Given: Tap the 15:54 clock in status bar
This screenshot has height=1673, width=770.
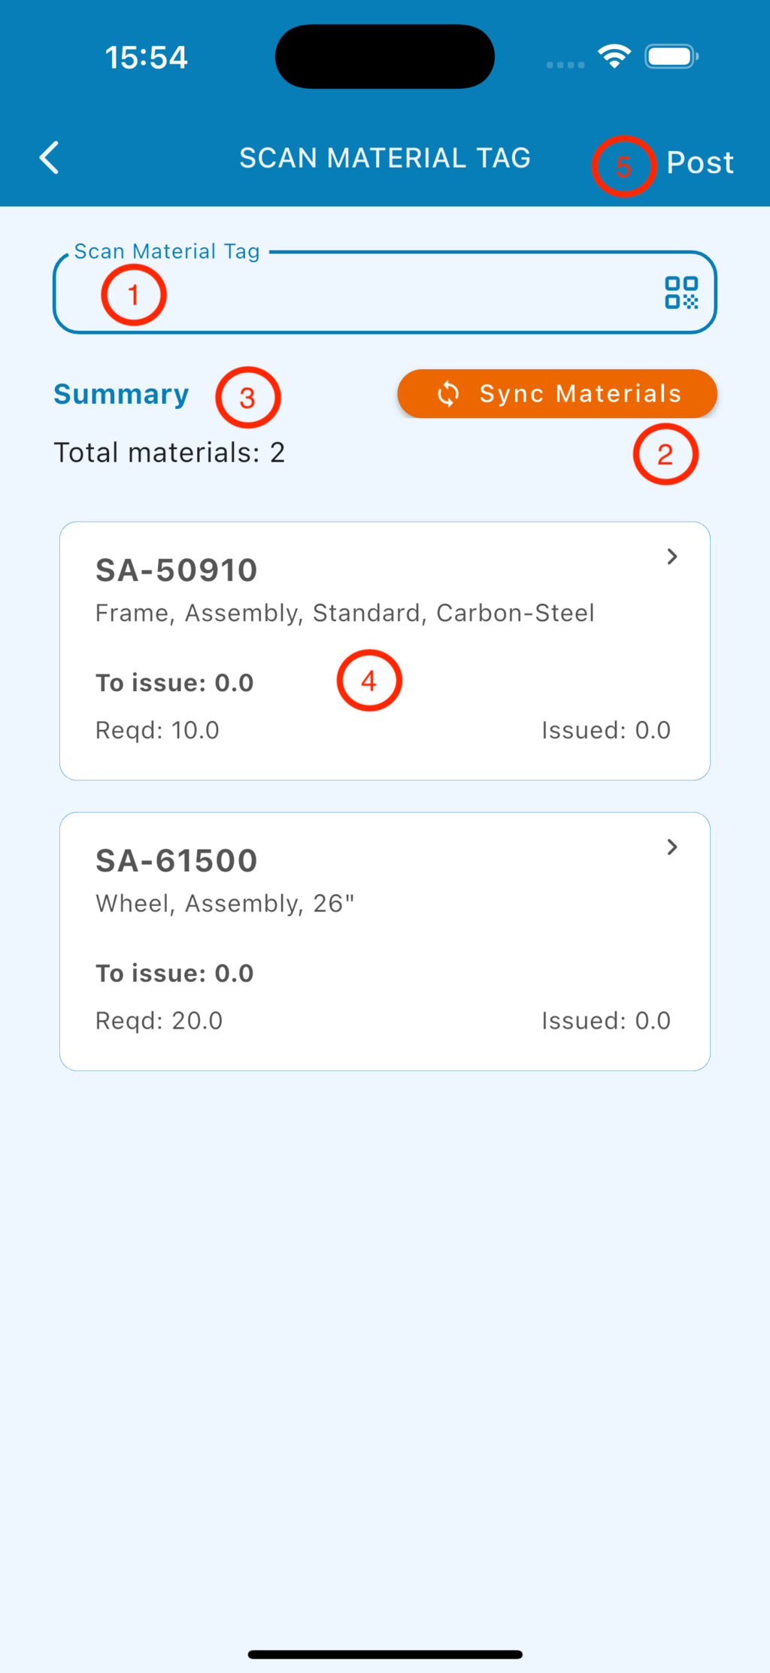Looking at the screenshot, I should (146, 57).
